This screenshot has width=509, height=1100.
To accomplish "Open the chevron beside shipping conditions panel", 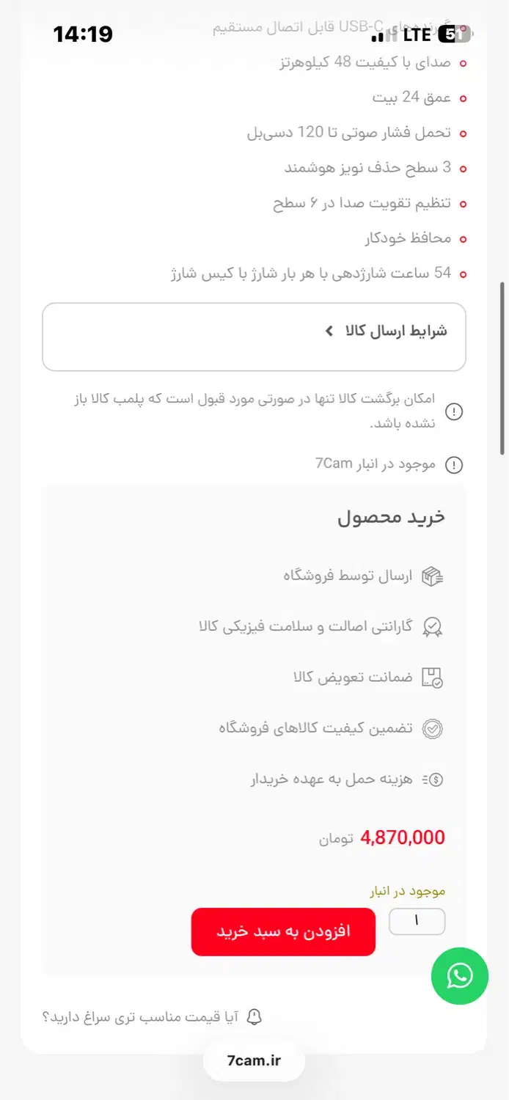I will 329,330.
